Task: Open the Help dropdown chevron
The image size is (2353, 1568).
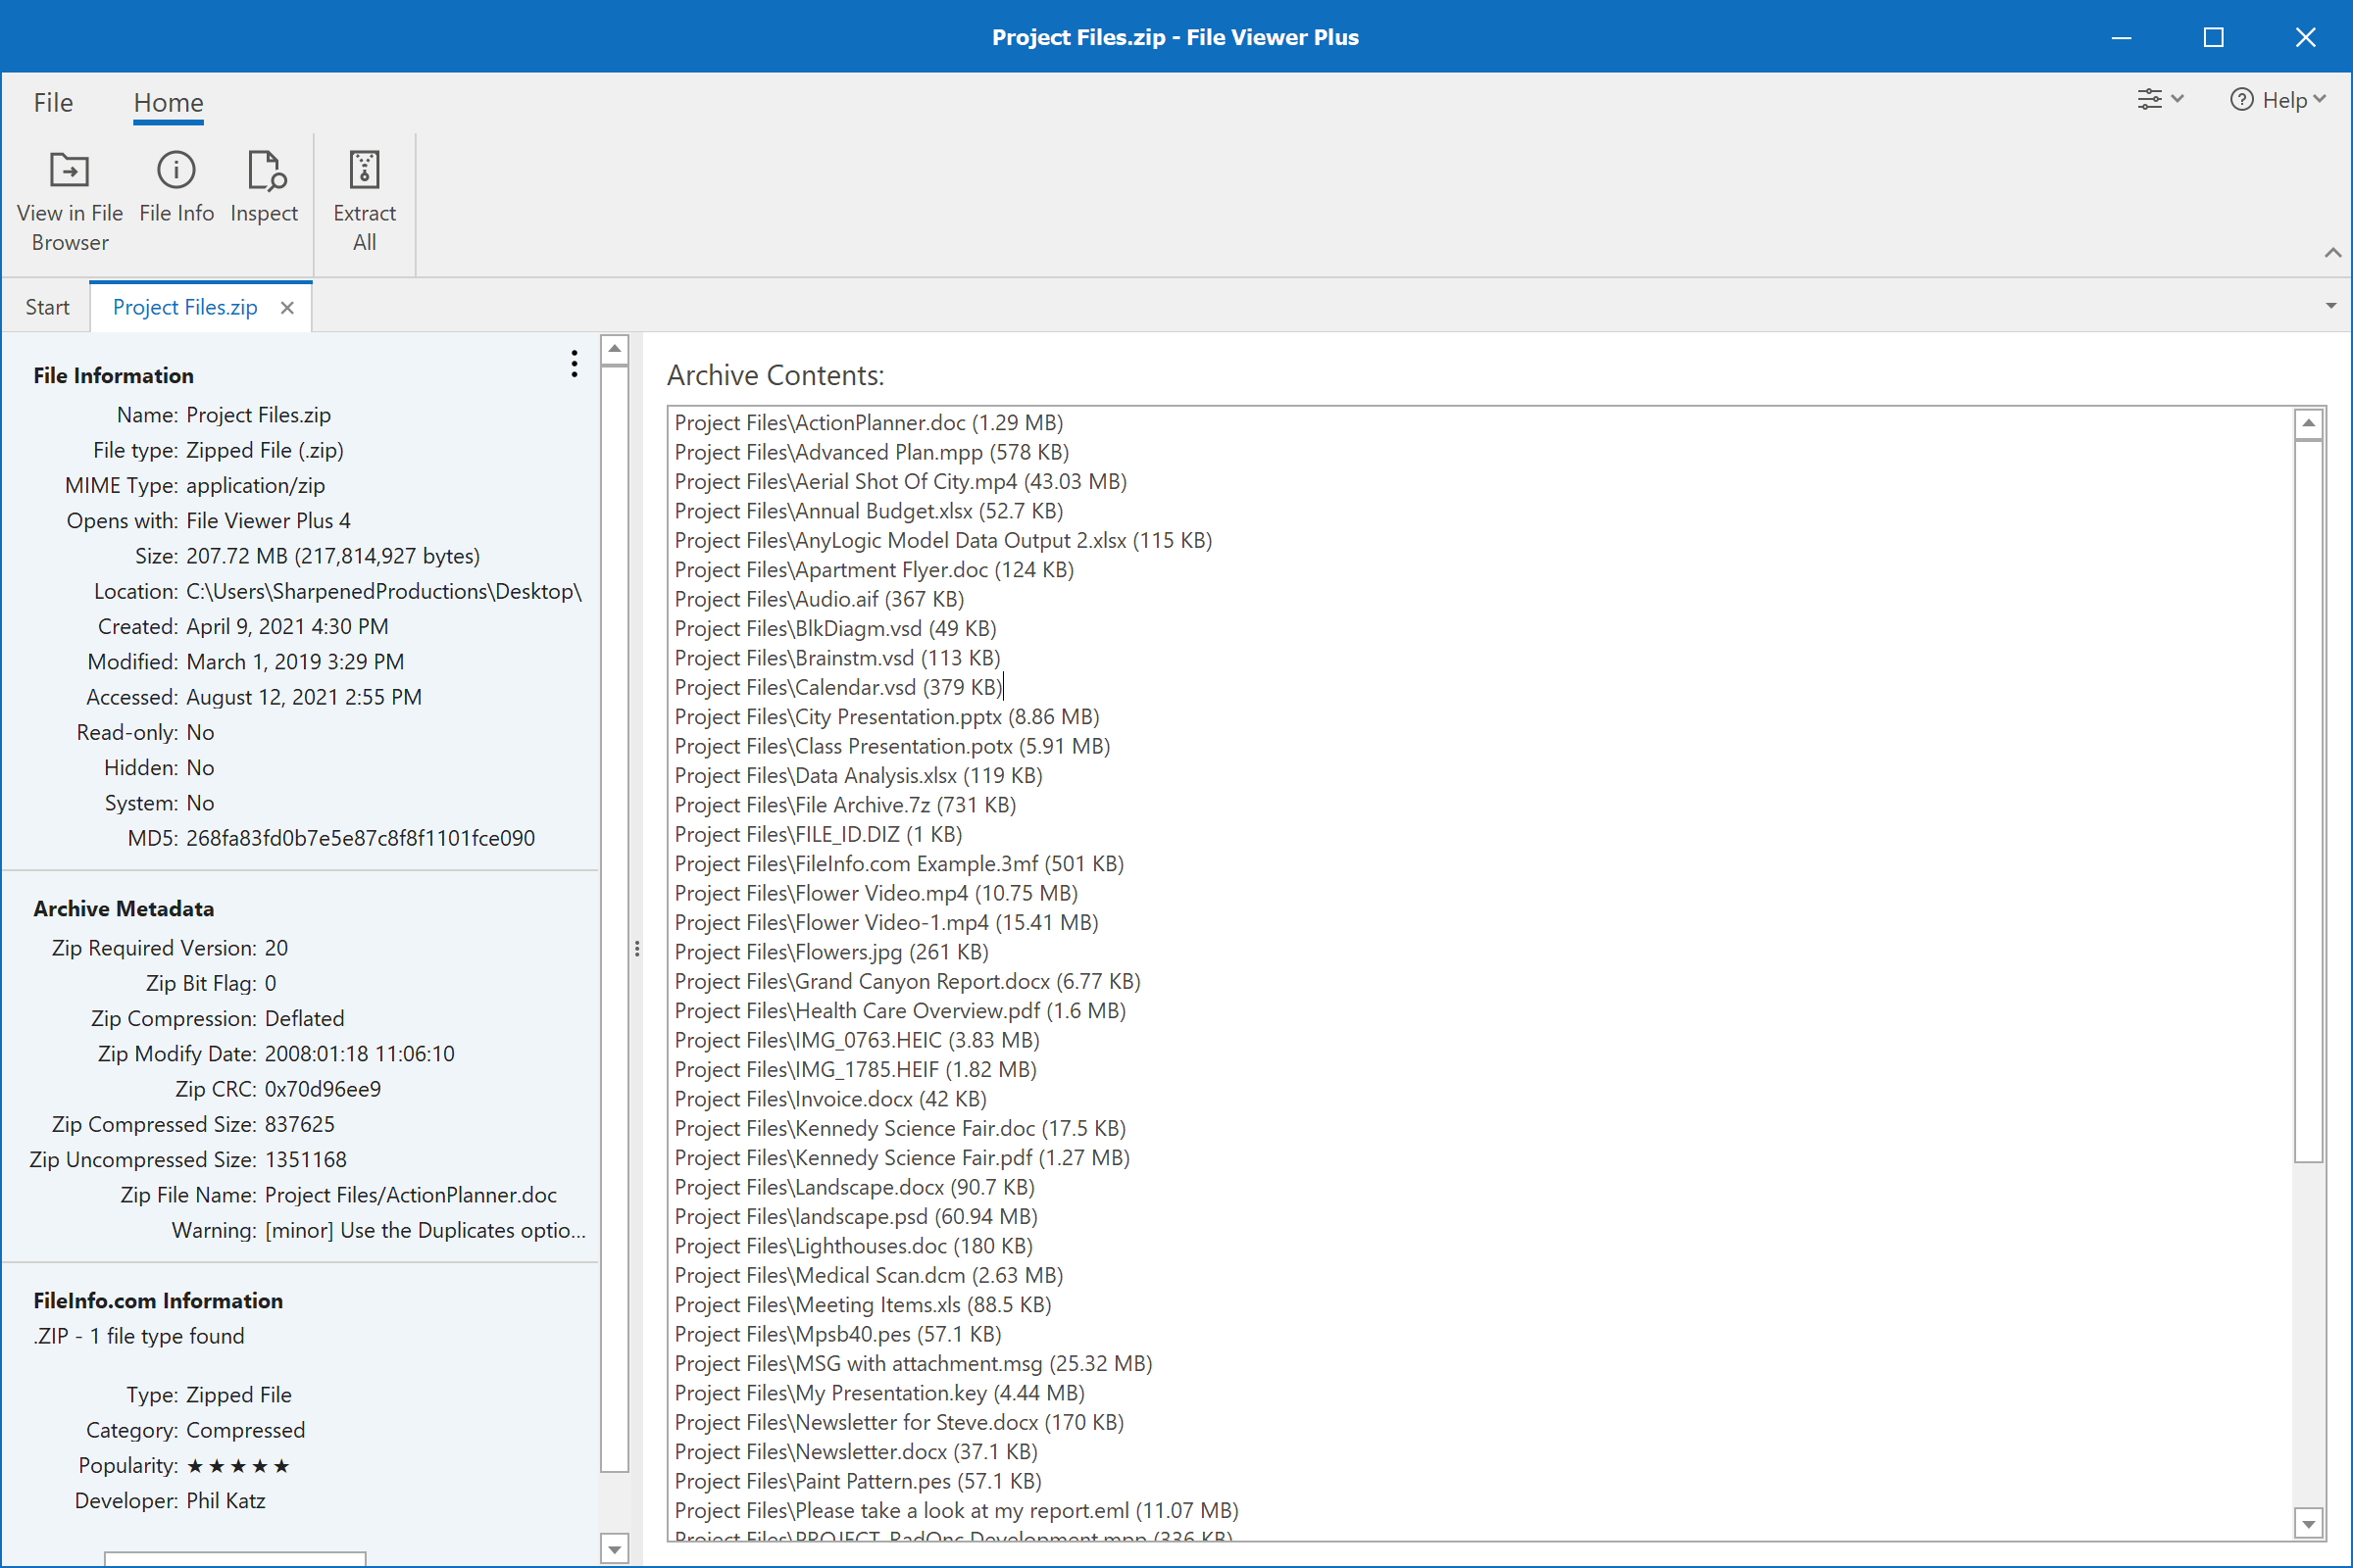Action: pos(2318,99)
